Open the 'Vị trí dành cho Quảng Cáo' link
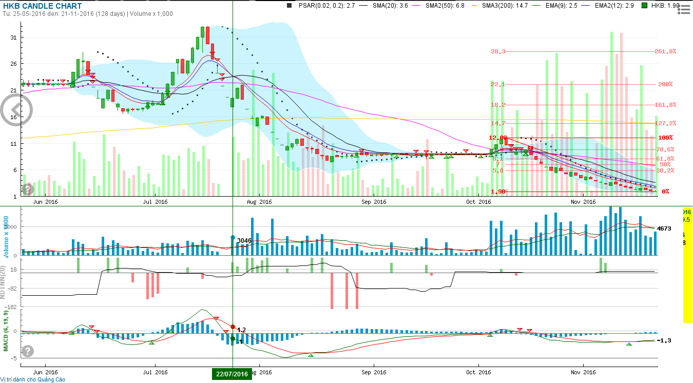This screenshot has width=693, height=383. 33,379
